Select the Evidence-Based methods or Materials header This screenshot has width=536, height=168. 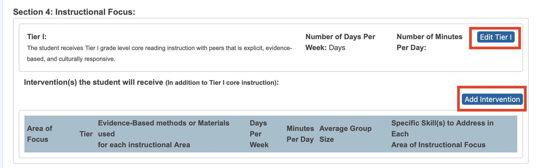point(164,134)
